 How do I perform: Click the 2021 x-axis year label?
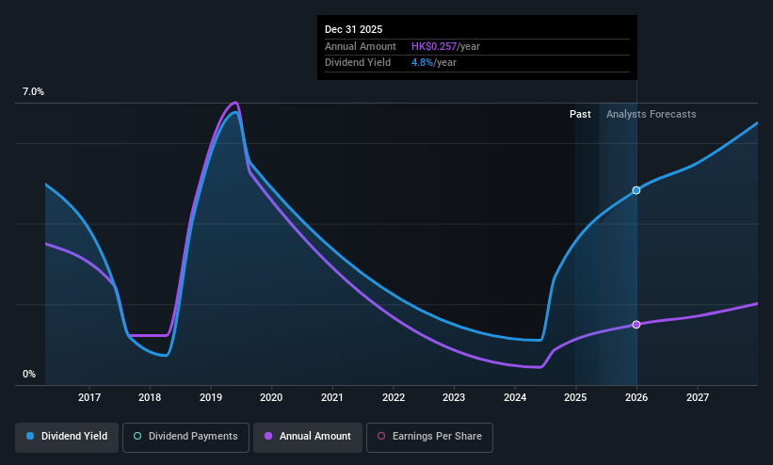tap(331, 397)
